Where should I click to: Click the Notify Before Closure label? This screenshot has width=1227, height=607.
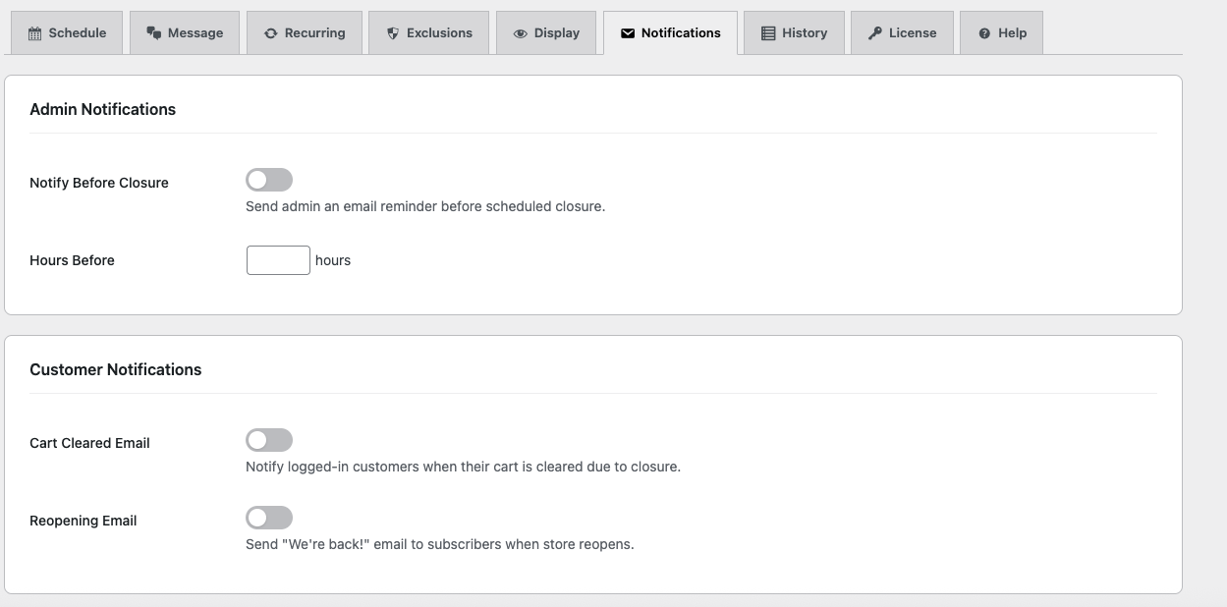[x=99, y=183]
